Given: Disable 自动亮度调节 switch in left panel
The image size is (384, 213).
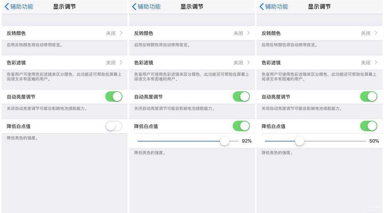Looking at the screenshot, I should [x=114, y=97].
